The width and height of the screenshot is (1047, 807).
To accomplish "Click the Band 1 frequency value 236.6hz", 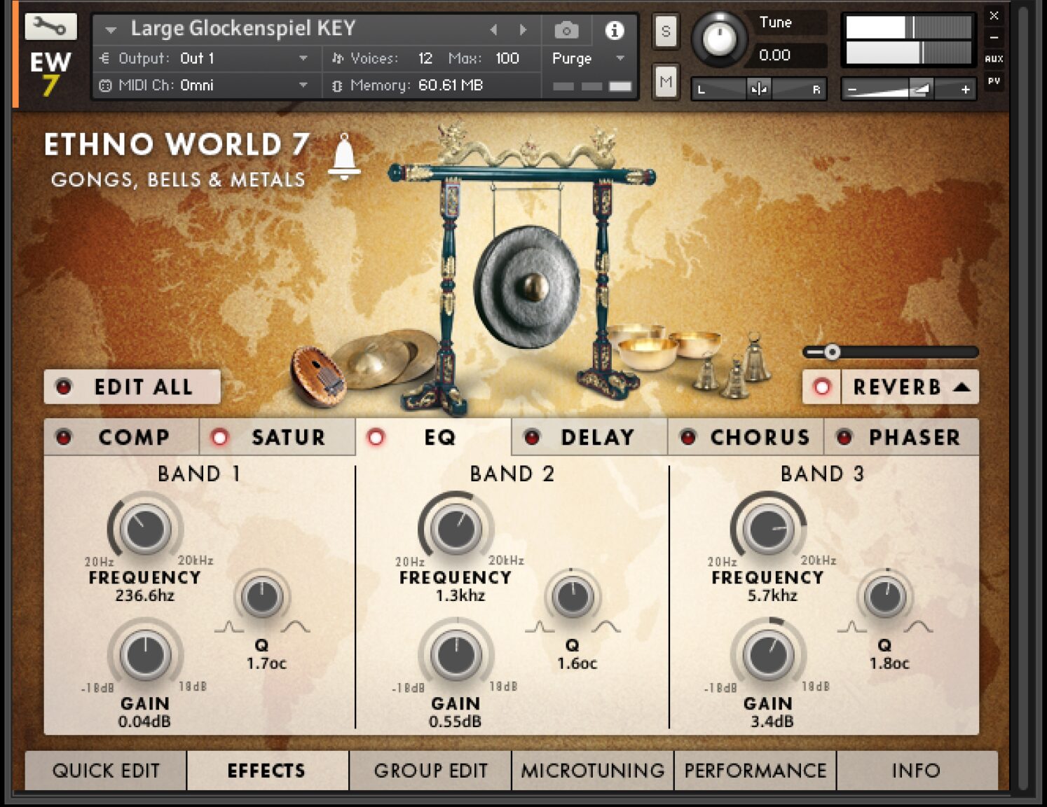I will pyautogui.click(x=145, y=596).
